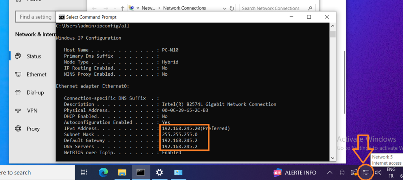Click the volume speaker tray icon
The width and height of the screenshot is (403, 180).
[378, 172]
